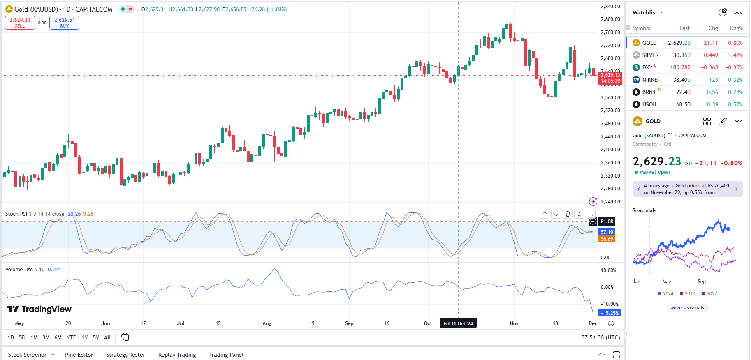Collapse right sidebar with edge handle
The image size is (751, 360).
627,333
